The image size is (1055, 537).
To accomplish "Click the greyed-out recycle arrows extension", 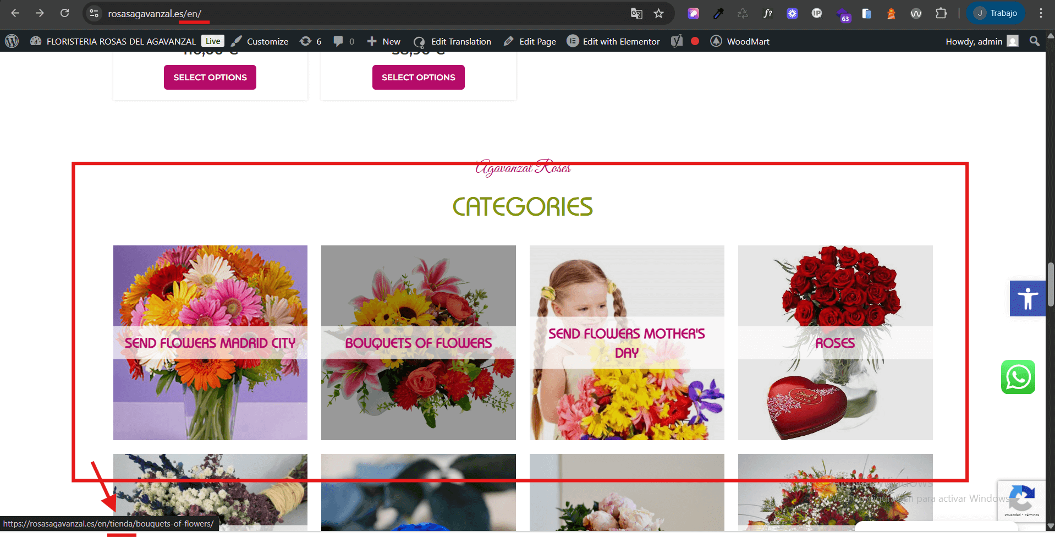I will coord(743,13).
